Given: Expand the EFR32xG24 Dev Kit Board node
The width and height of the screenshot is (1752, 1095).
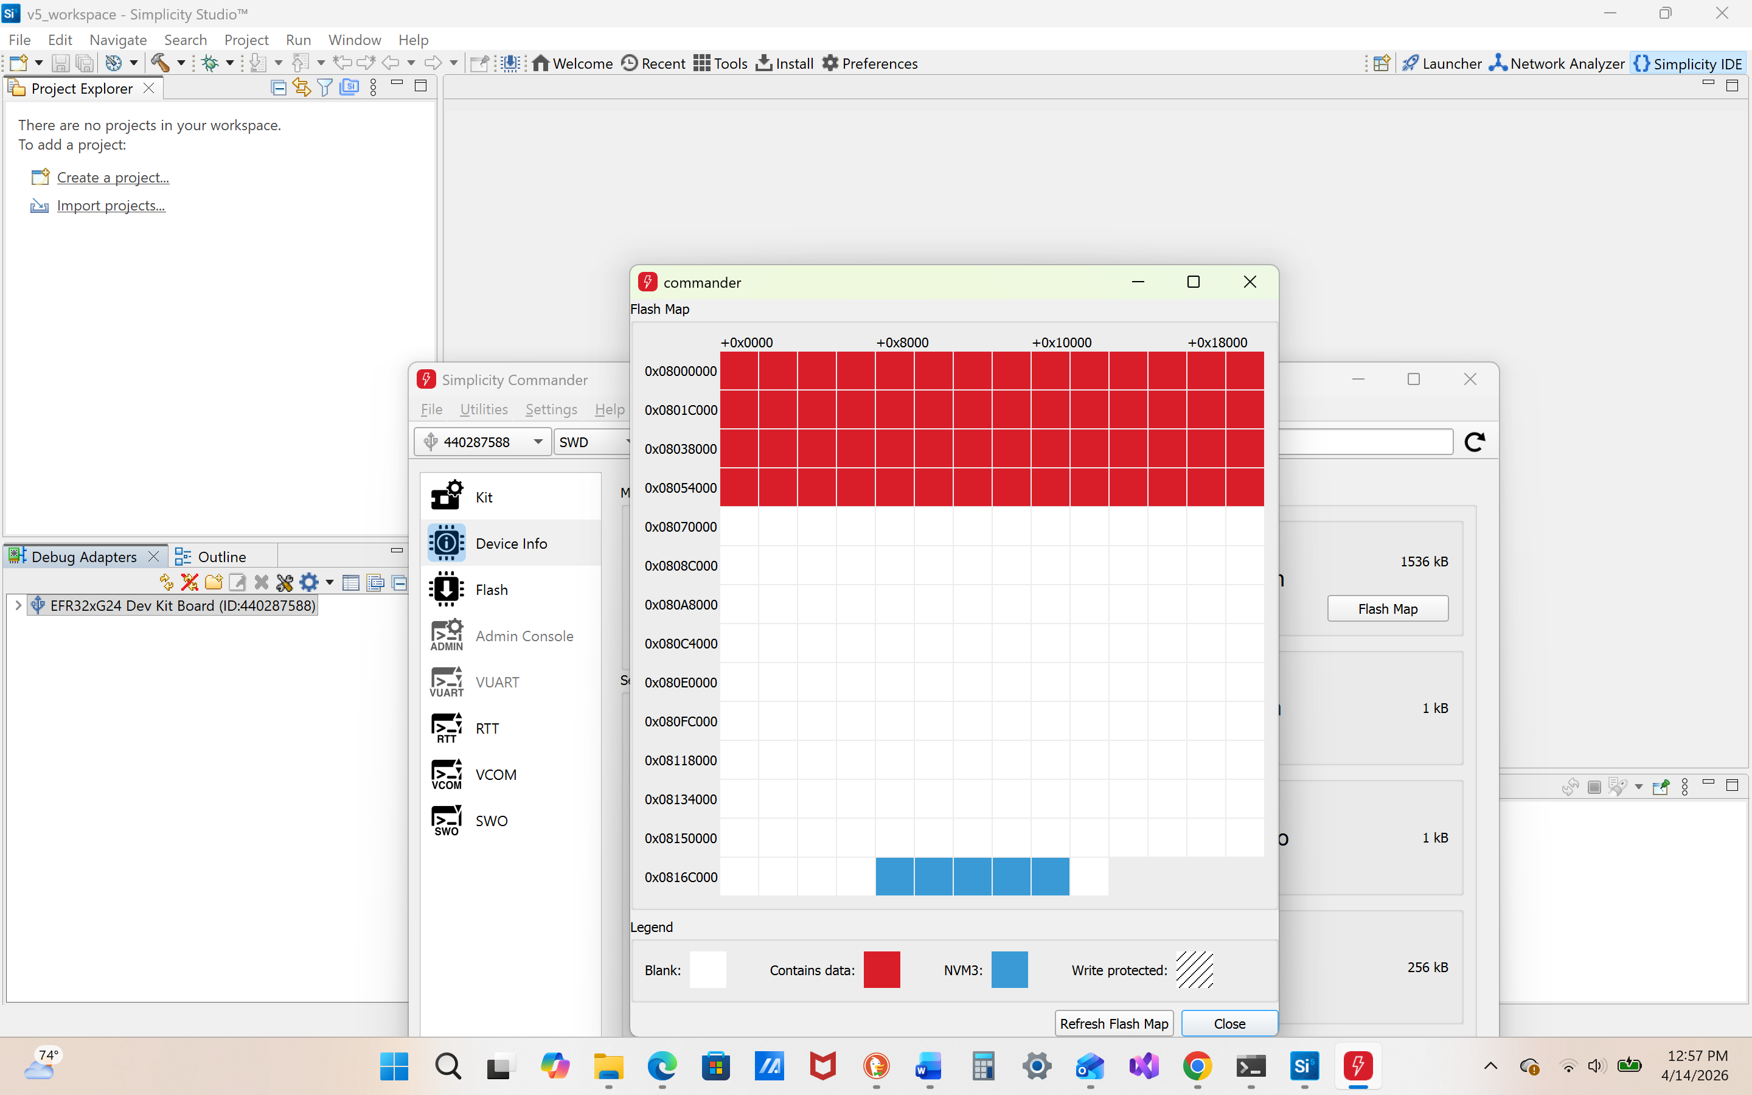Looking at the screenshot, I should (18, 605).
